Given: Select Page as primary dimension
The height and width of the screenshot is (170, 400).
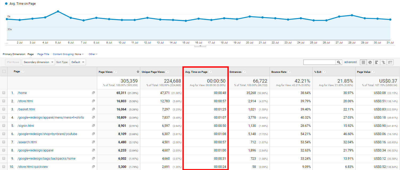Looking at the screenshot, I should click(31, 54).
